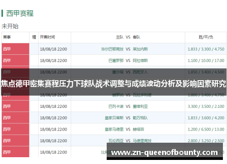Select loss odds 4.750 in 毕尔巴鄂竞技 row
This screenshot has height=164, width=227.
pyautogui.click(x=219, y=49)
